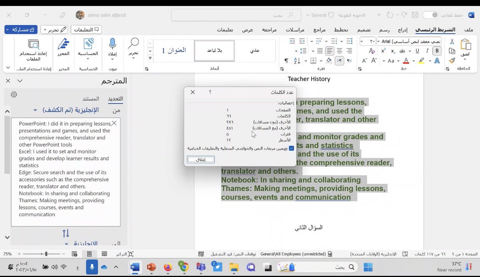Open Text Effects stylized A
Viewport: 480px width, 277px height.
437,61
